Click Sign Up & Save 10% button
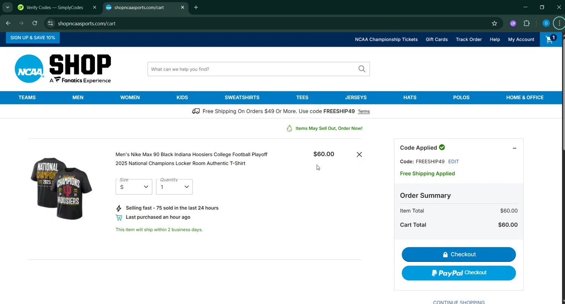This screenshot has width=565, height=304. click(x=33, y=38)
